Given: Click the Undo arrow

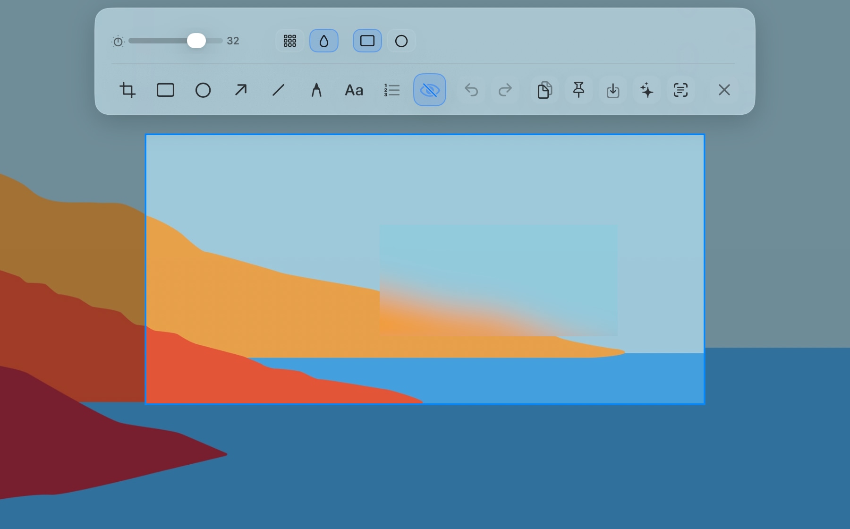Looking at the screenshot, I should pyautogui.click(x=471, y=90).
